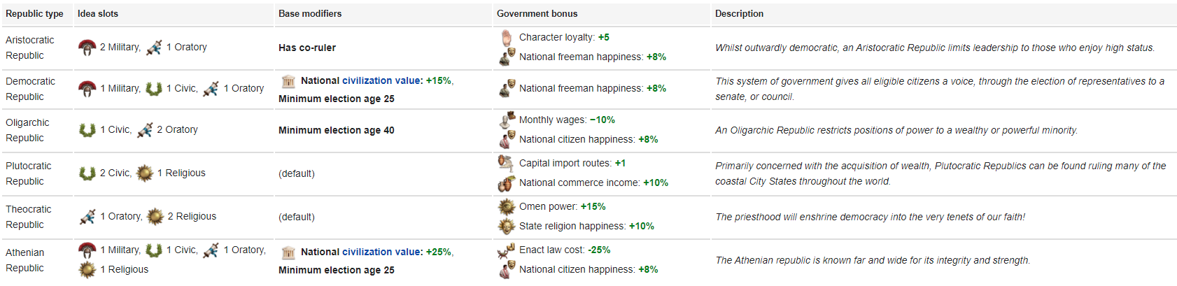Image resolution: width=1177 pixels, height=286 pixels.
Task: Click the State religion happiness icon
Action: (507, 227)
